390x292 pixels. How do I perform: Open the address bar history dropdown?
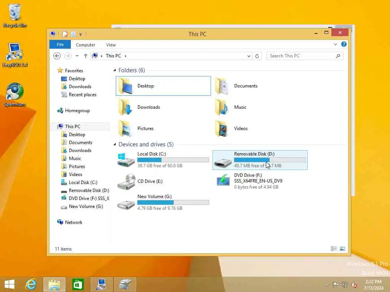point(249,56)
